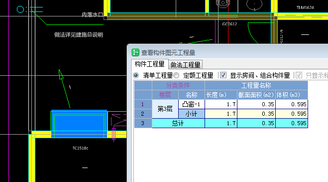The width and height of the screenshot is (328, 182).
Task: Click the 做法详见建施总说明 annotation
Action: [79, 34]
